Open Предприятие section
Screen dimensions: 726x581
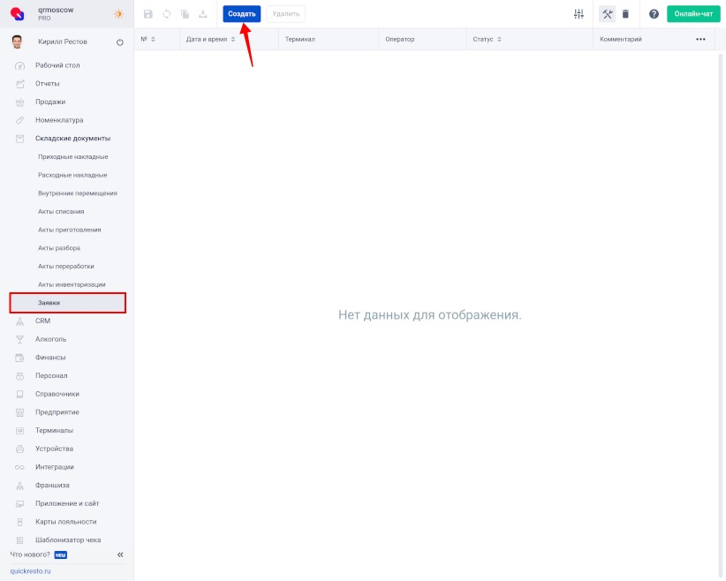tap(57, 412)
